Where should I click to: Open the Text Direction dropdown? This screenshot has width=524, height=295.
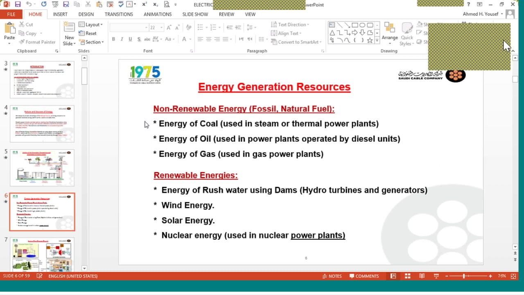click(290, 25)
